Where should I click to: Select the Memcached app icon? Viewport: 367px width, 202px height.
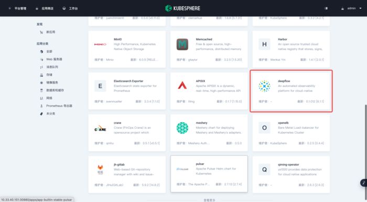(182, 44)
